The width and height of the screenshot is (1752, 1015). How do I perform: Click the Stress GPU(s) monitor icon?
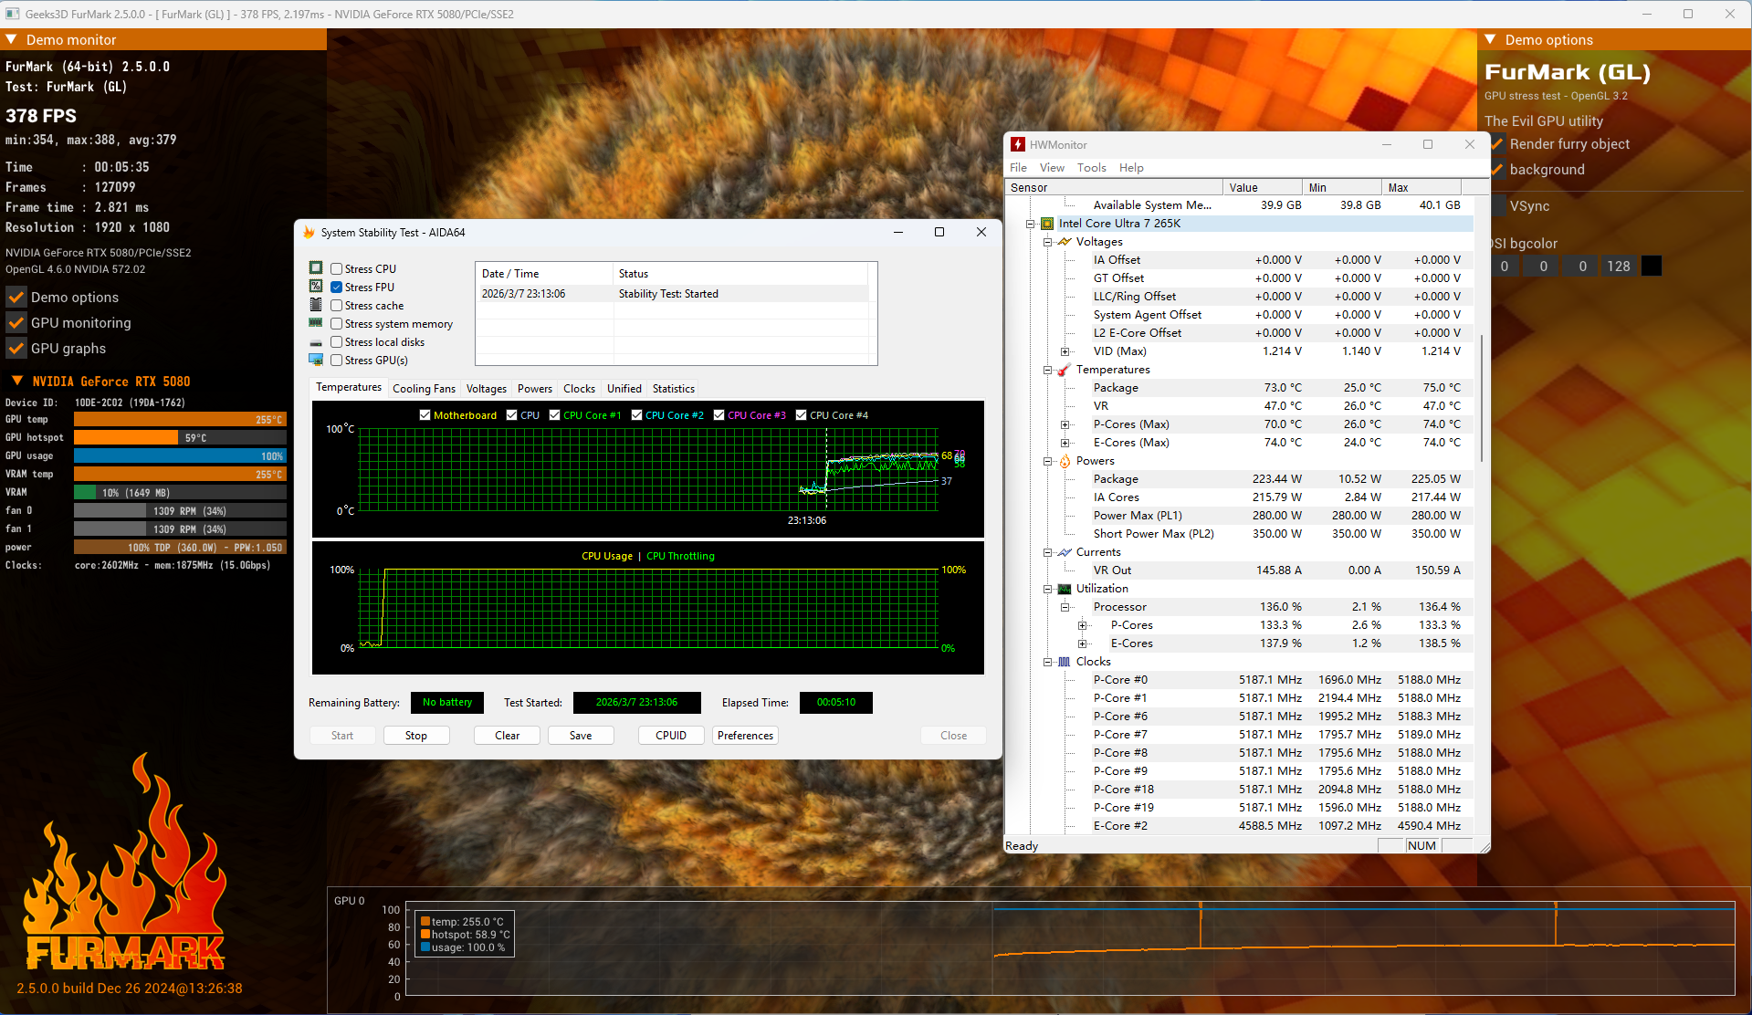click(x=316, y=360)
